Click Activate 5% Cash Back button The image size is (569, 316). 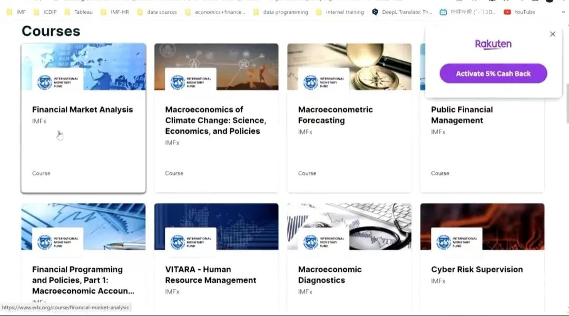493,74
